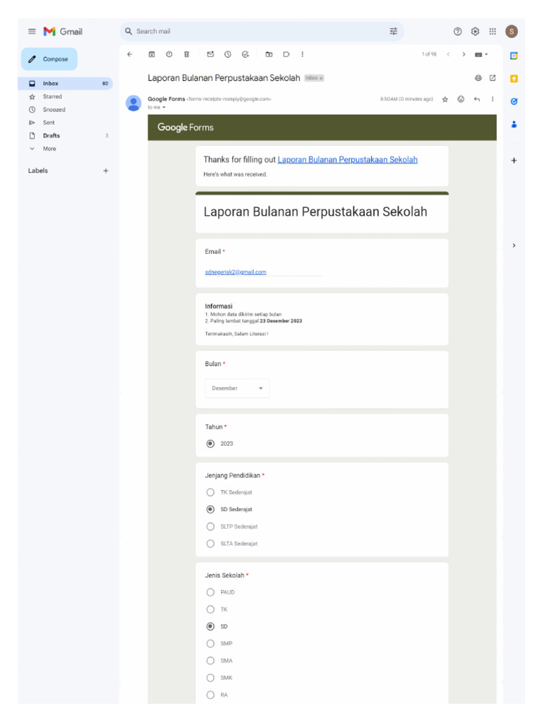Open the Starred folder
This screenshot has width=542, height=722.
point(52,97)
